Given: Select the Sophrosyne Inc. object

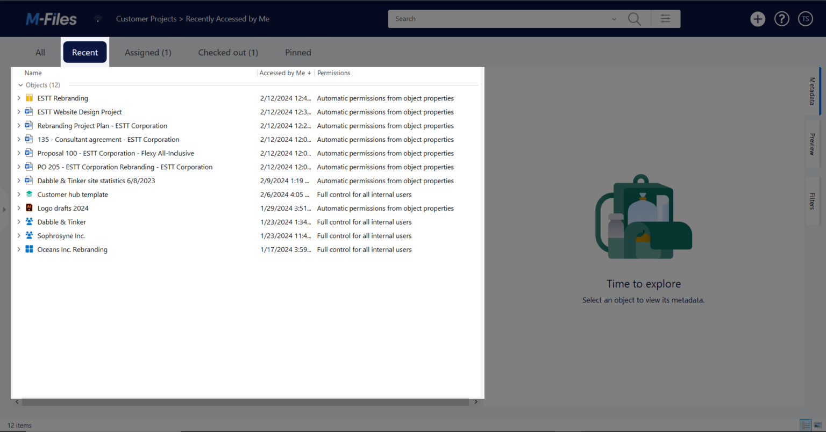Looking at the screenshot, I should click(61, 235).
